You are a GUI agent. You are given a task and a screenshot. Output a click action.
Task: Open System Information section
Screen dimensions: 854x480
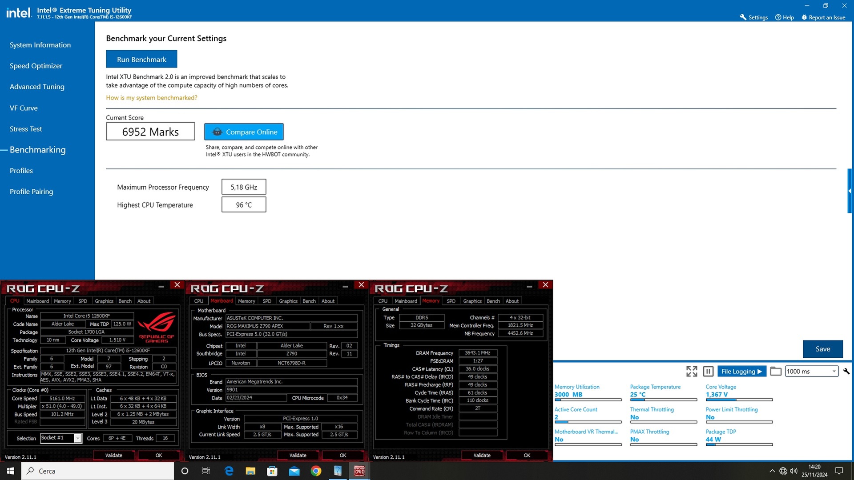click(x=40, y=45)
